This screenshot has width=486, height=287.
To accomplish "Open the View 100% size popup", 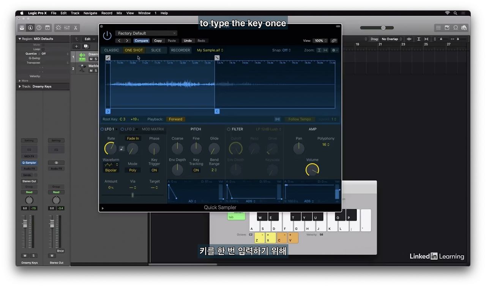I will click(320, 41).
